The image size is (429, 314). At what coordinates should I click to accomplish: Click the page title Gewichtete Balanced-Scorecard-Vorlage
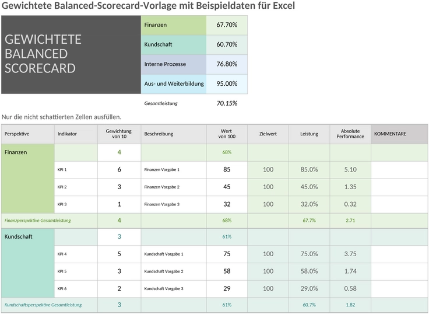tap(148, 5)
